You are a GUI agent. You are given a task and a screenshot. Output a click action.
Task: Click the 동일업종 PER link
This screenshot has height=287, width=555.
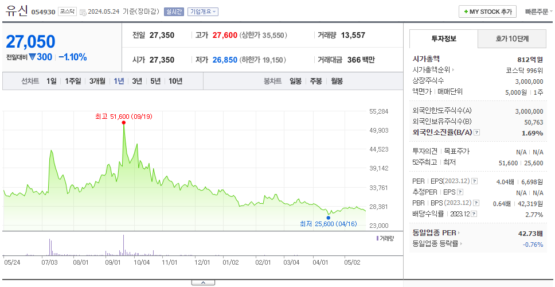(434, 233)
